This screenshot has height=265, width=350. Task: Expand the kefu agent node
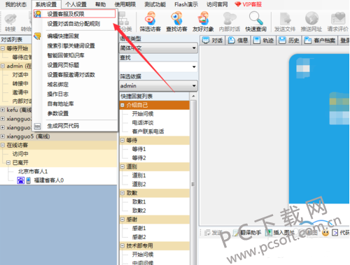[x=3, y=110]
